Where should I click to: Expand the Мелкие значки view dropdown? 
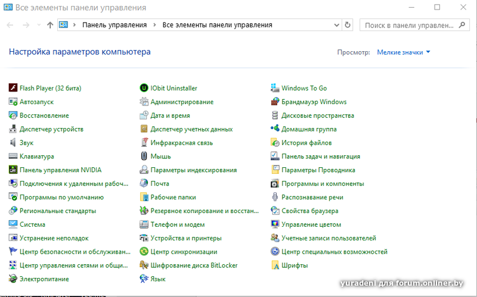[x=404, y=52]
